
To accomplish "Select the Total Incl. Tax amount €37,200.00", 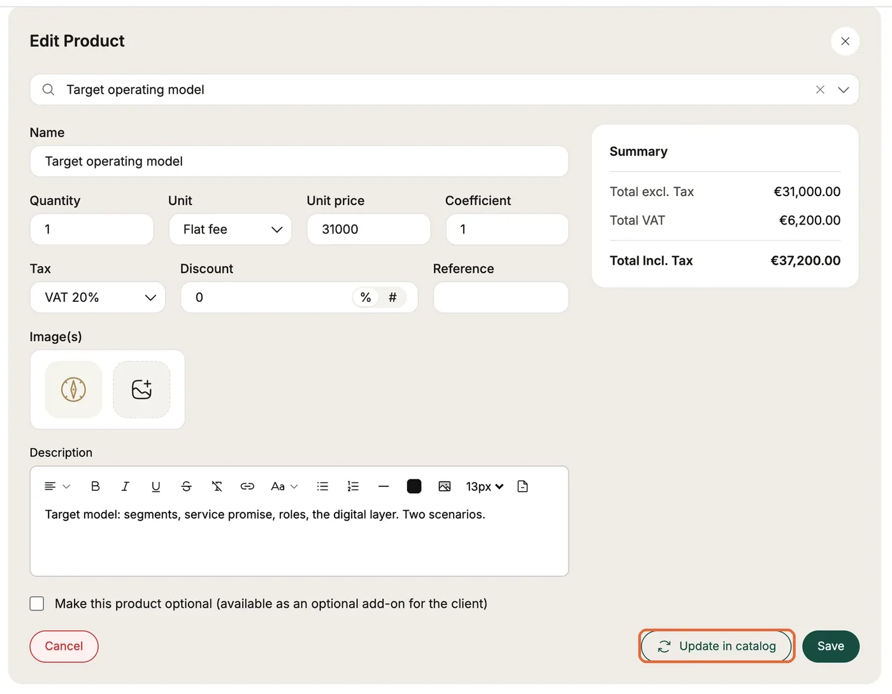I will coord(805,260).
